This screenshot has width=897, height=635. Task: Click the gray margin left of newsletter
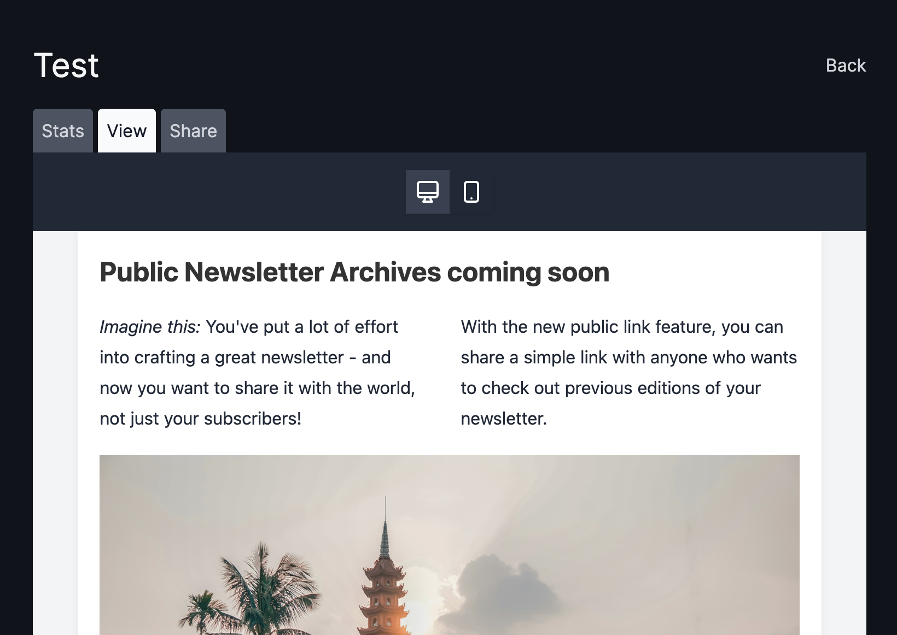pyautogui.click(x=55, y=433)
